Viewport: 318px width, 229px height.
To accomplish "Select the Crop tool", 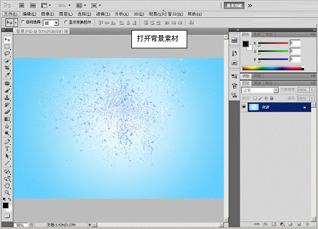I will click(x=7, y=68).
